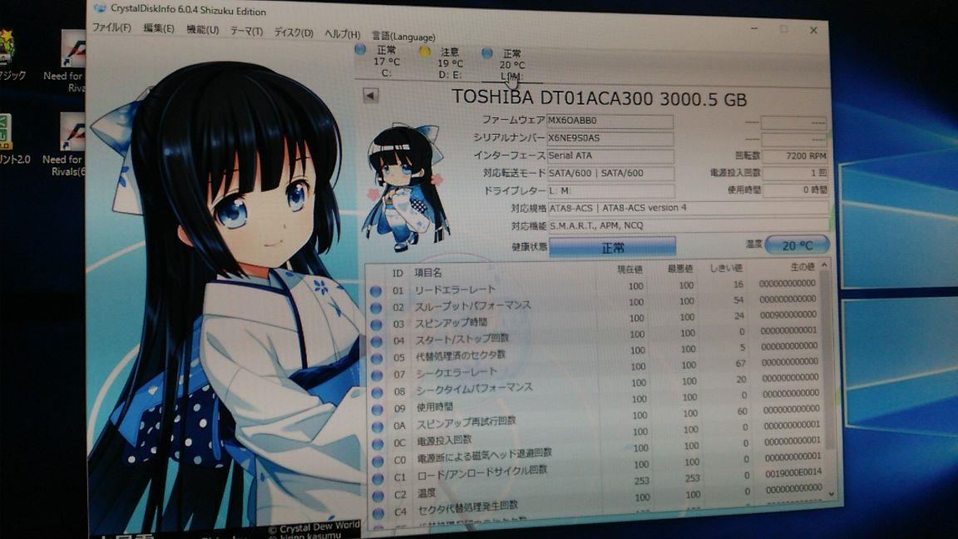Click the chibi Shizuku character image
This screenshot has width=958, height=539.
pos(405,187)
